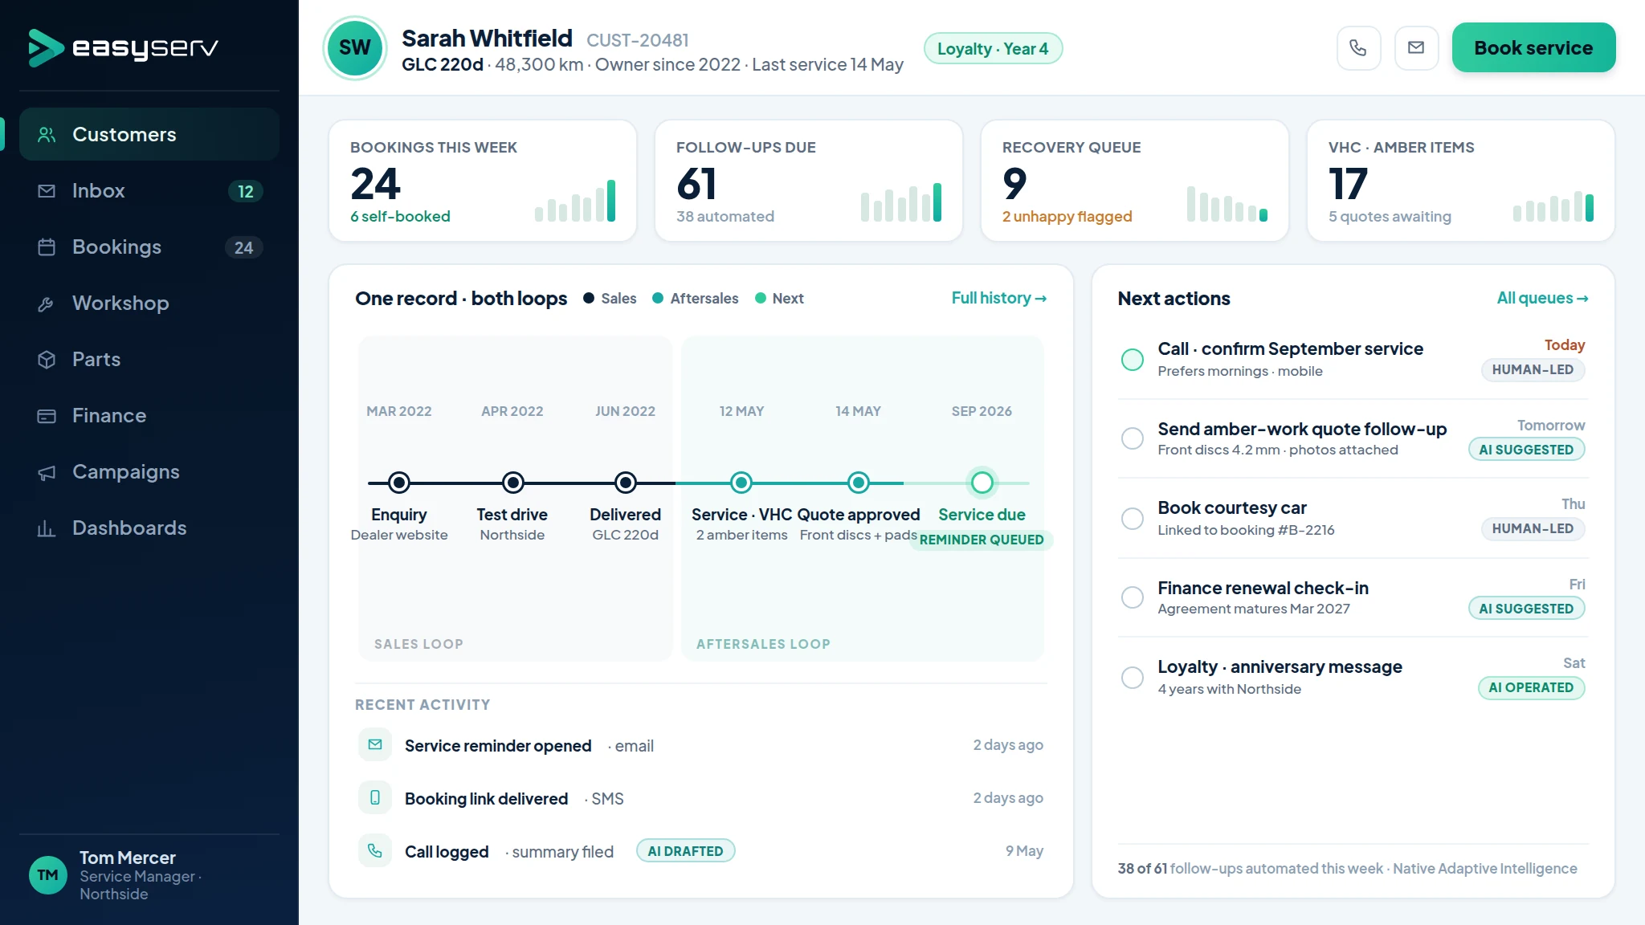1645x925 pixels.
Task: Click the email icon beside Service reminder opened
Action: point(375,745)
